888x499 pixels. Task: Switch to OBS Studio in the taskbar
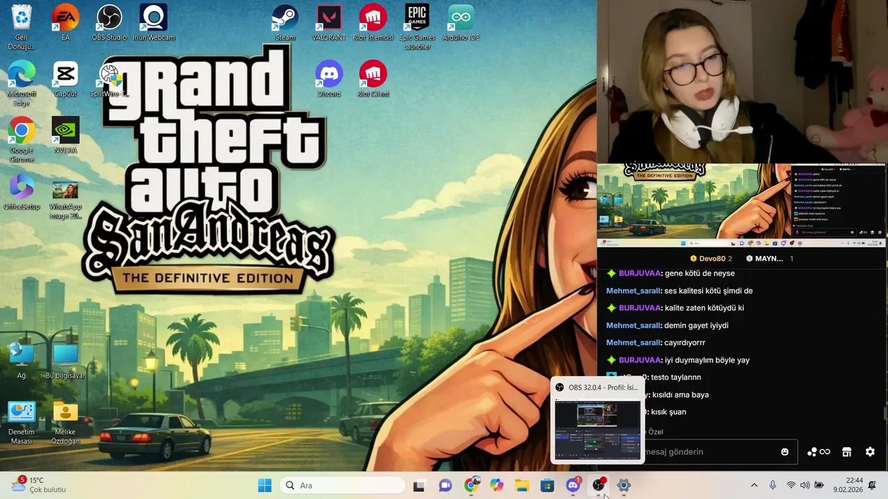[x=598, y=485]
